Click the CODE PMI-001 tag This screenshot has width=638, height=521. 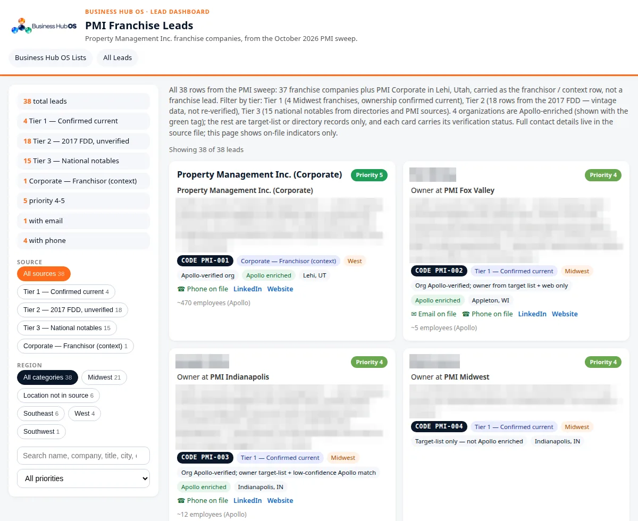click(x=205, y=261)
